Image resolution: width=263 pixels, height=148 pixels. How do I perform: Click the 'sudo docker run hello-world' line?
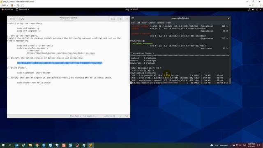(x=34, y=83)
